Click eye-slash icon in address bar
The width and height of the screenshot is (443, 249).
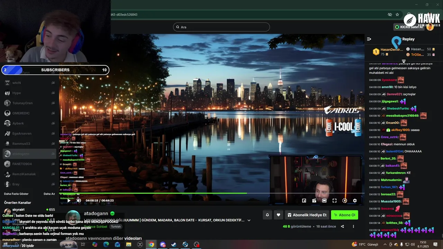click(x=390, y=15)
